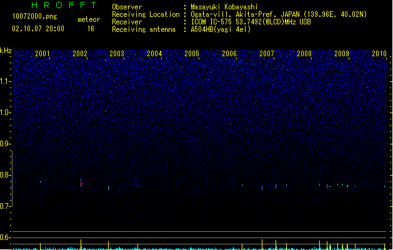
Task: Click the kHz axis unit label
Action: coord(6,51)
